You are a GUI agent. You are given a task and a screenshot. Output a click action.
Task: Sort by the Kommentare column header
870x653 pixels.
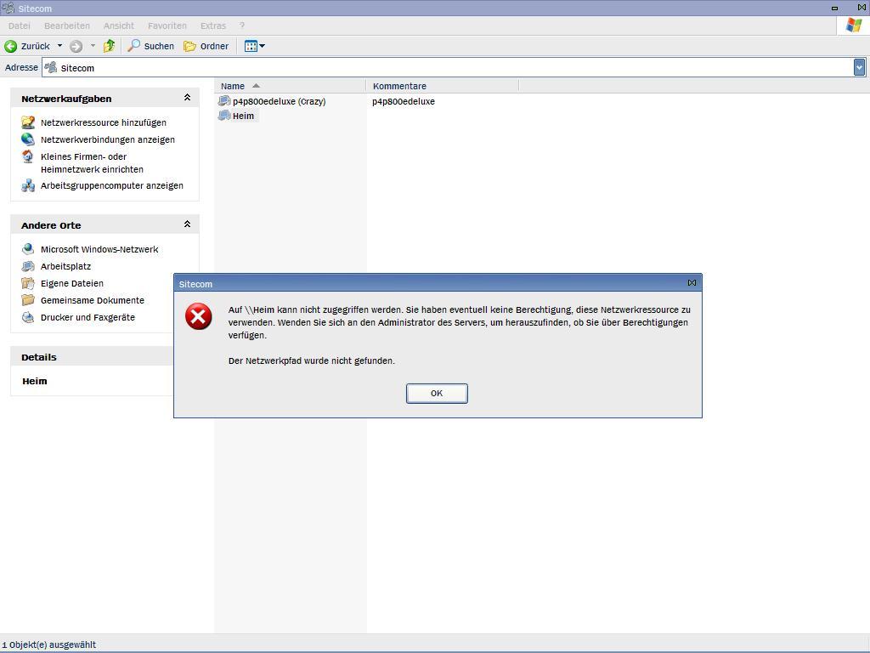tap(442, 86)
